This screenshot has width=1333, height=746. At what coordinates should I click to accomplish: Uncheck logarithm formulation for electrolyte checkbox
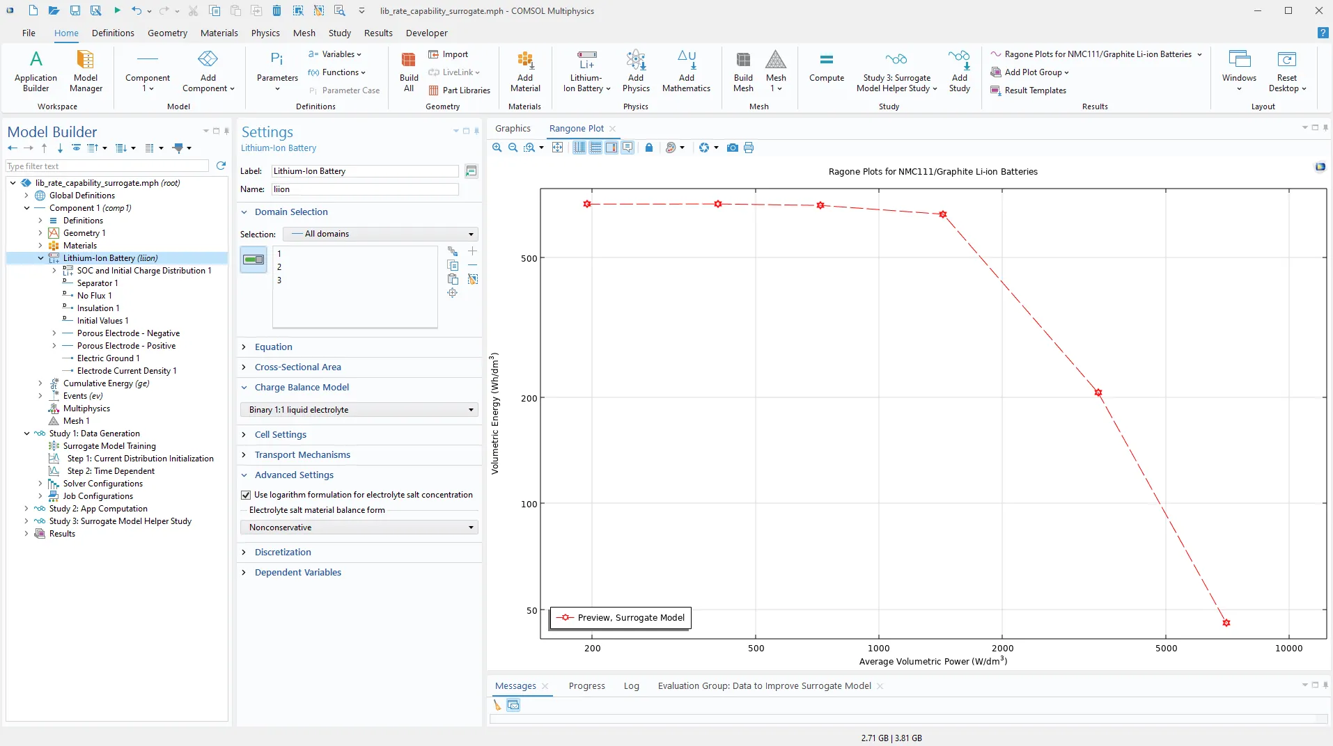pos(246,495)
